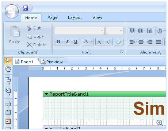Open the font size combo box
This screenshot has width=168, height=131.
pyautogui.click(x=114, y=31)
